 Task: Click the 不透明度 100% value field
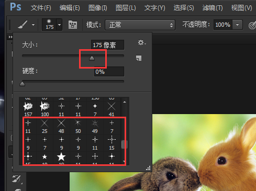tap(223, 25)
